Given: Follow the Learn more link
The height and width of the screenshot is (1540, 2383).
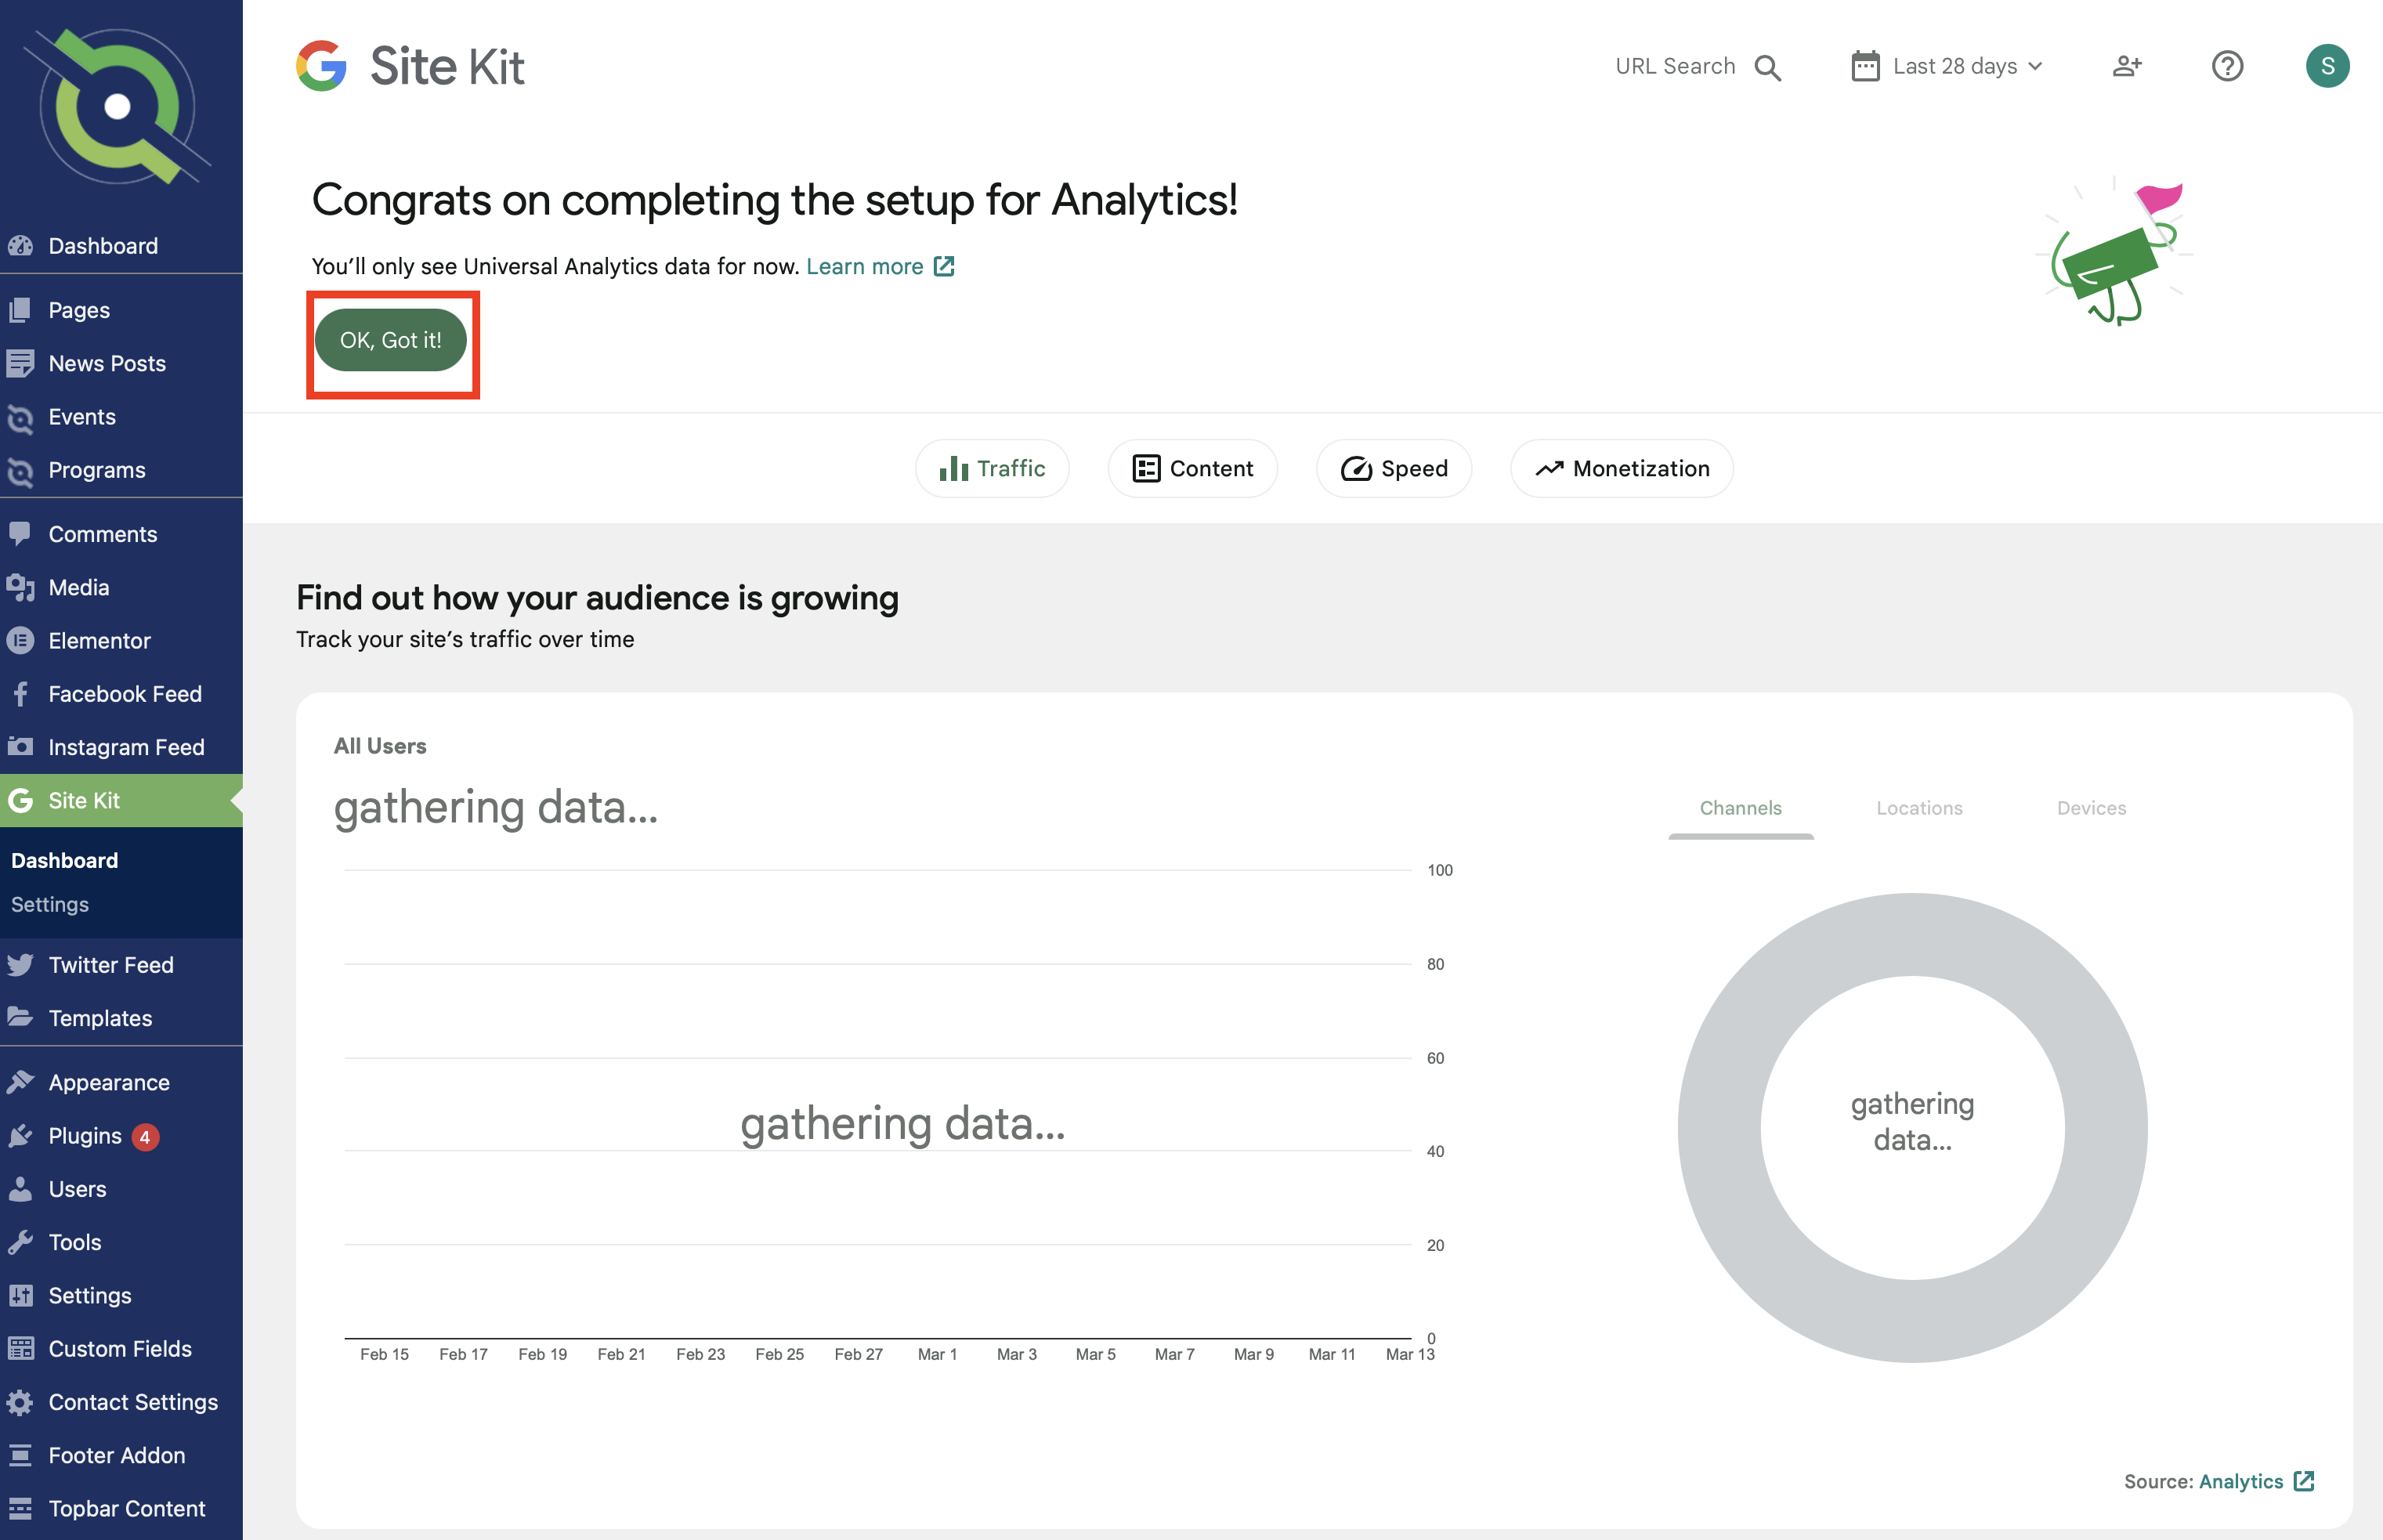Looking at the screenshot, I should [x=880, y=266].
